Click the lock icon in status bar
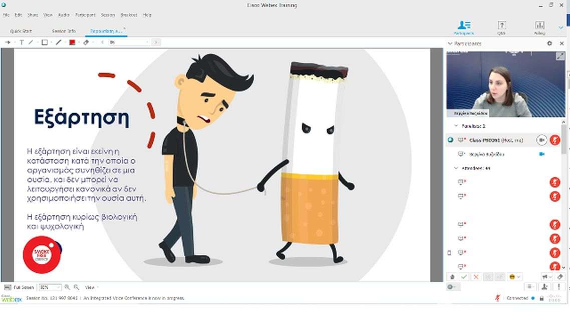The height and width of the screenshot is (320, 570). (x=542, y=298)
